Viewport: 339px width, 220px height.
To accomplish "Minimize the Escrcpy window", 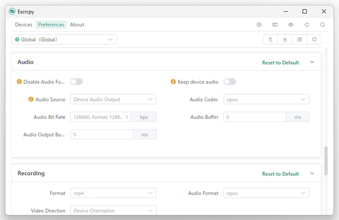I will pos(286,11).
